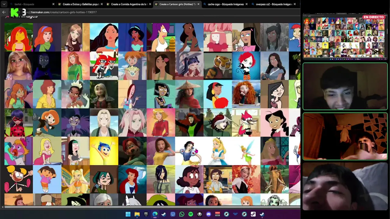Select the Daphne Scooby-Doo image

(47, 37)
